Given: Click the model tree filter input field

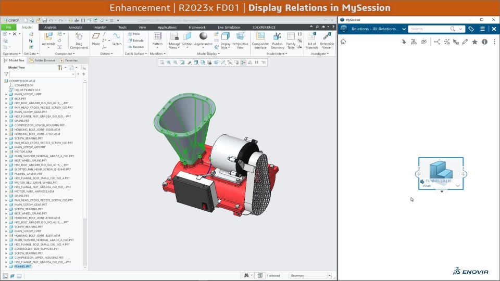Looking at the screenshot, I should coord(42,74).
